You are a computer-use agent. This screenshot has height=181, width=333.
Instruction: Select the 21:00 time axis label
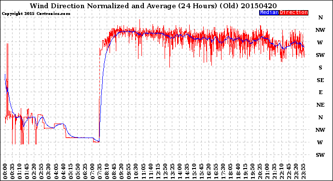point(267,171)
